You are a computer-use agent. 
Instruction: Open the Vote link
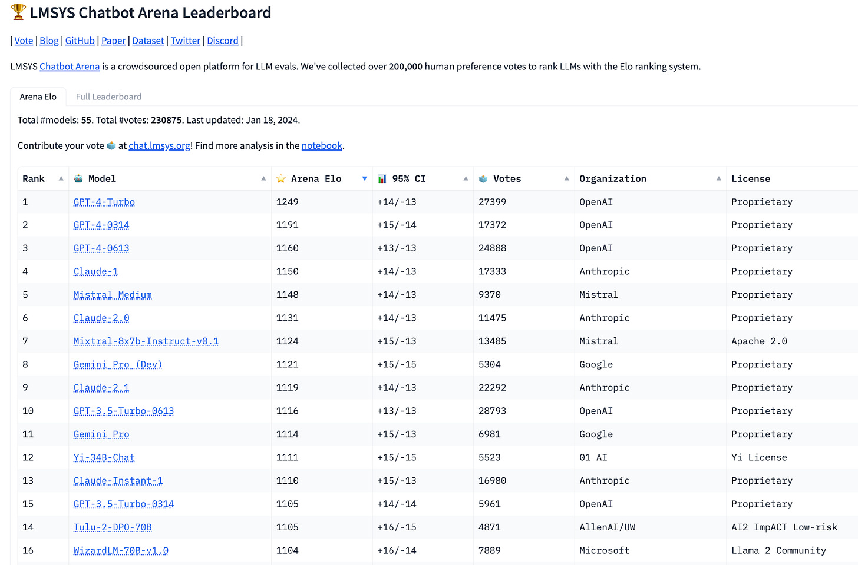pyautogui.click(x=24, y=41)
